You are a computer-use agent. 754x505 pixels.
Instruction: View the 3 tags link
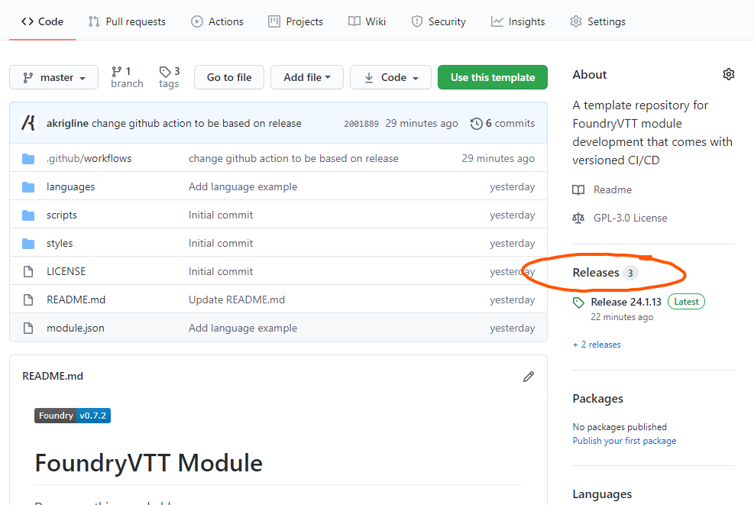170,77
